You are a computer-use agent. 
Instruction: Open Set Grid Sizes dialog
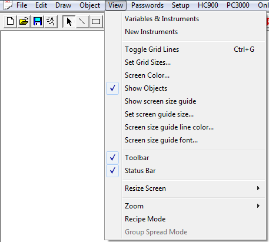[185, 62]
